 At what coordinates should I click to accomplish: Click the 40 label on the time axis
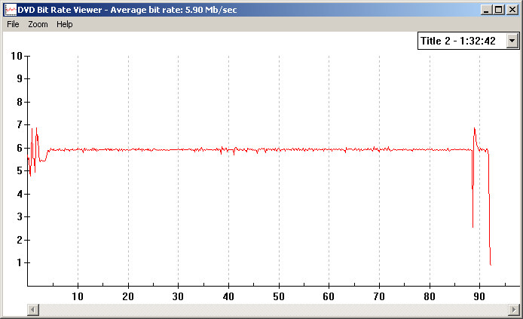(228, 296)
